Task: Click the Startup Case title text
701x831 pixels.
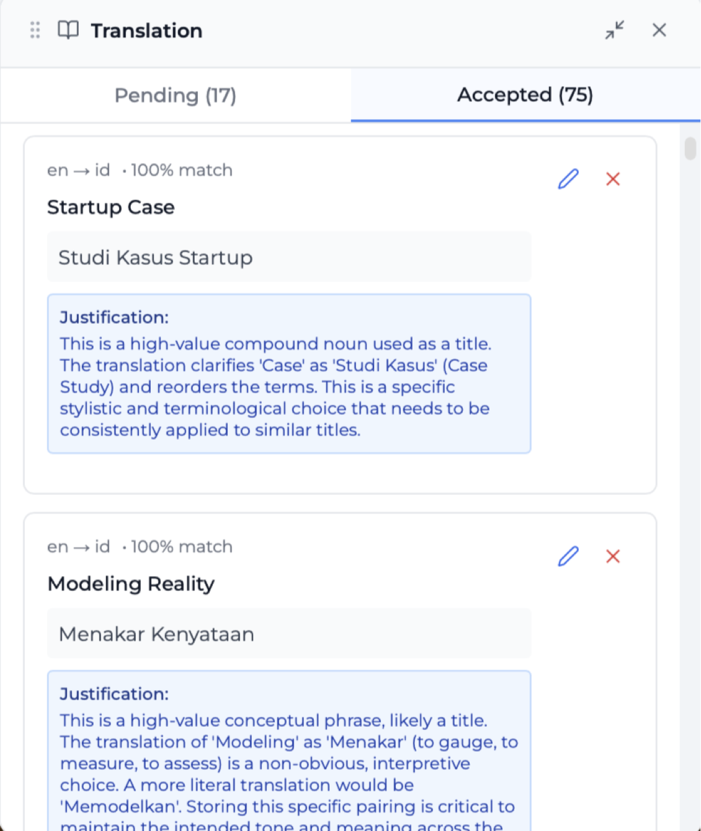Action: click(x=110, y=207)
